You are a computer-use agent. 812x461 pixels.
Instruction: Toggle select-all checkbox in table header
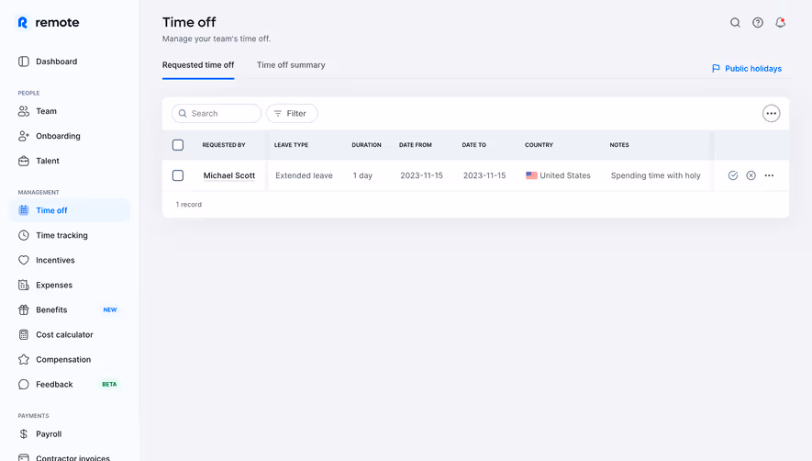[x=178, y=145]
